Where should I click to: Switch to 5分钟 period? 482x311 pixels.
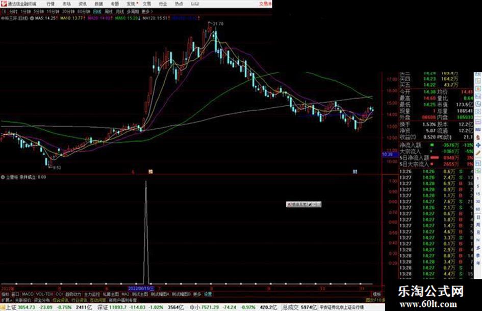pos(38,11)
